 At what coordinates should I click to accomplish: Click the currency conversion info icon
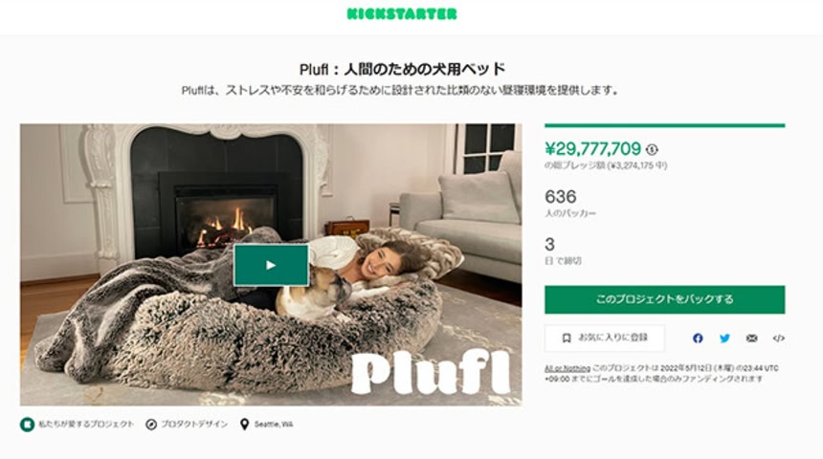[x=652, y=149]
